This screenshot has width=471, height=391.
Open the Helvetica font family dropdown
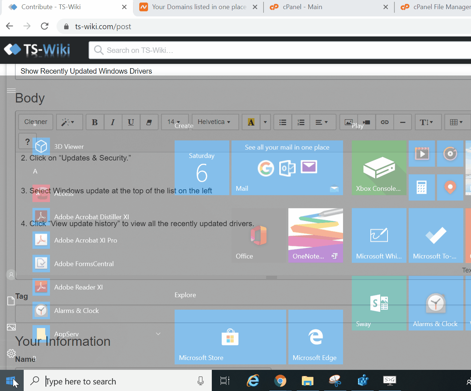[215, 122]
